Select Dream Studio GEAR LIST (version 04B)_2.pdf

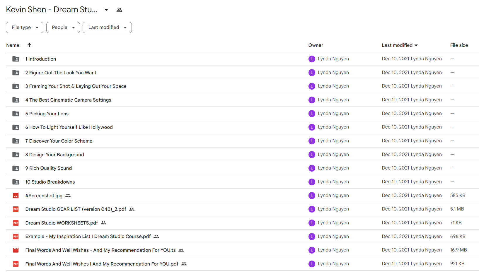pyautogui.click(x=76, y=209)
